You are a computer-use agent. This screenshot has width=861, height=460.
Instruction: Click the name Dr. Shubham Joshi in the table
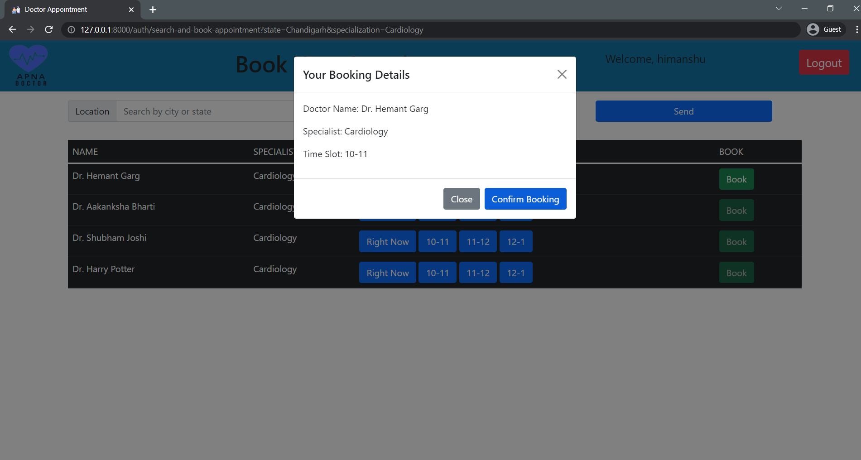coord(110,238)
